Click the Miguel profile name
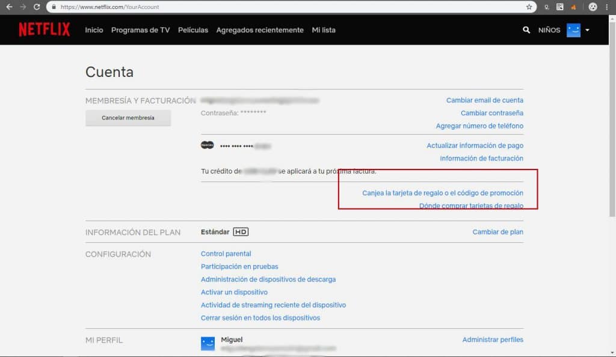Screen dimensions: 616x357 [x=232, y=340]
